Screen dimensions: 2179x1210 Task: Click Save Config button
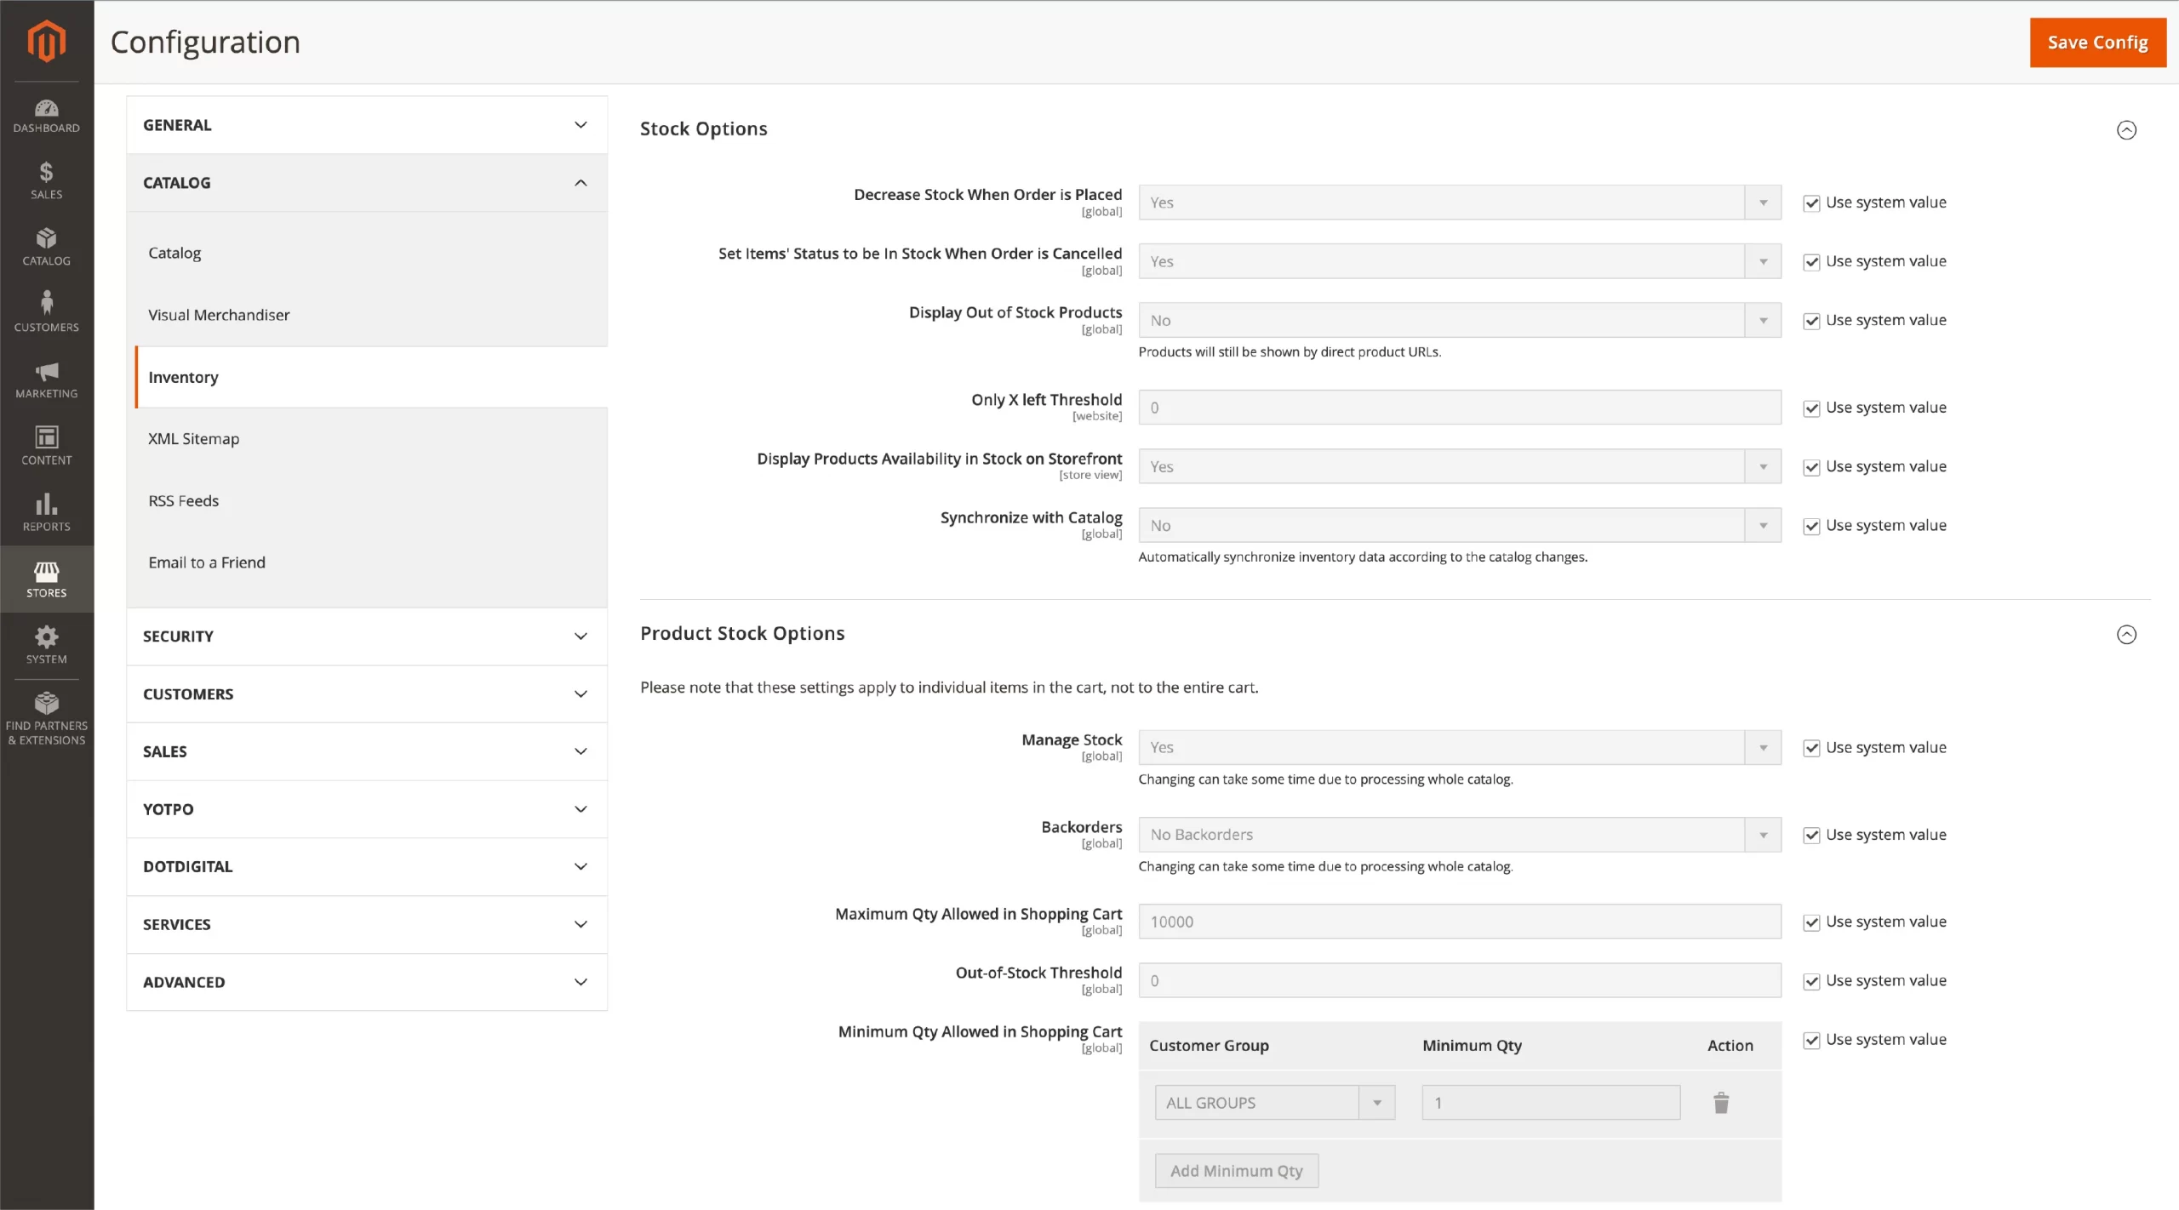[x=2097, y=42]
